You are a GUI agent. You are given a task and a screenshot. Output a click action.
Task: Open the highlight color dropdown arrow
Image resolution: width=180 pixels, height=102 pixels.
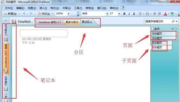(x=176, y=14)
